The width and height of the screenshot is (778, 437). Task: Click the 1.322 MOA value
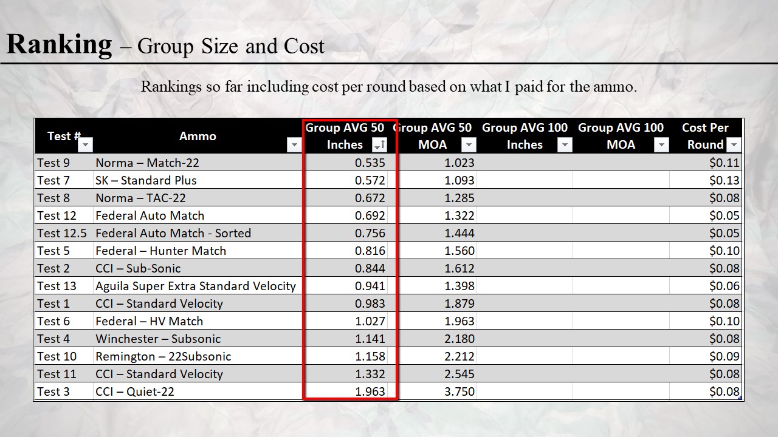click(460, 215)
